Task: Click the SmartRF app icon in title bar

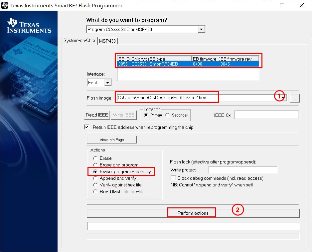Action: tap(5, 5)
